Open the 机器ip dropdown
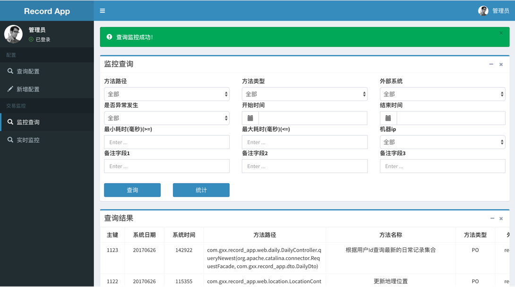The image size is (515, 287). click(x=442, y=142)
